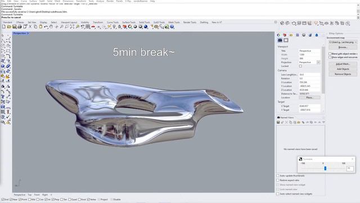
Task: Click the Paste clipboard icon
Action: coord(40,27)
